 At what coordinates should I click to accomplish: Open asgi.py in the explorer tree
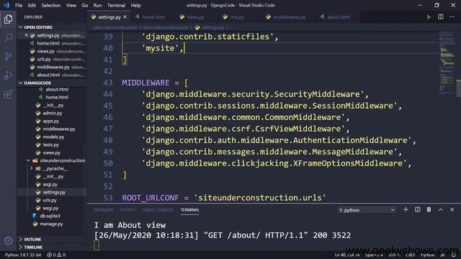(x=50, y=184)
